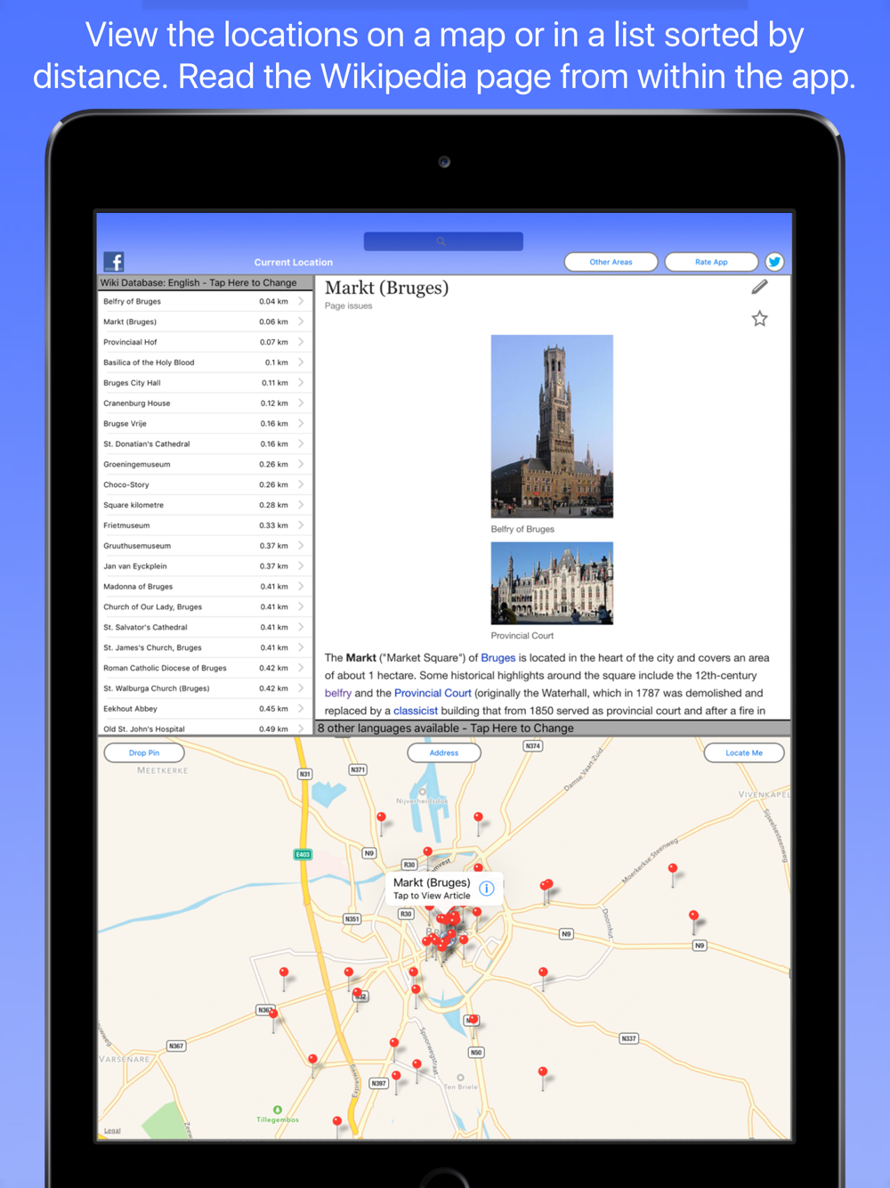Viewport: 890px width, 1188px height.
Task: Follow the Bruges link in article
Action: tap(498, 658)
